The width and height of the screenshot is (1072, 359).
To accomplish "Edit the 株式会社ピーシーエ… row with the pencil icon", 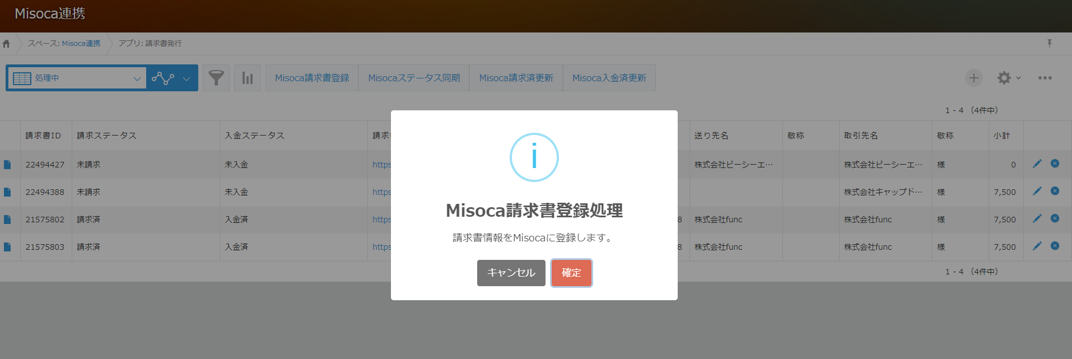I will (x=1037, y=164).
